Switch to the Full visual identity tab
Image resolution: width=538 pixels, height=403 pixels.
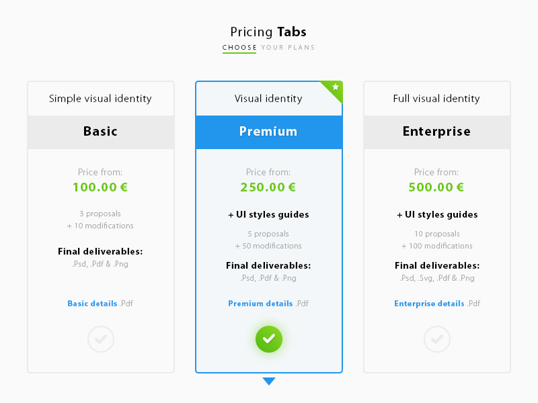pyautogui.click(x=437, y=98)
